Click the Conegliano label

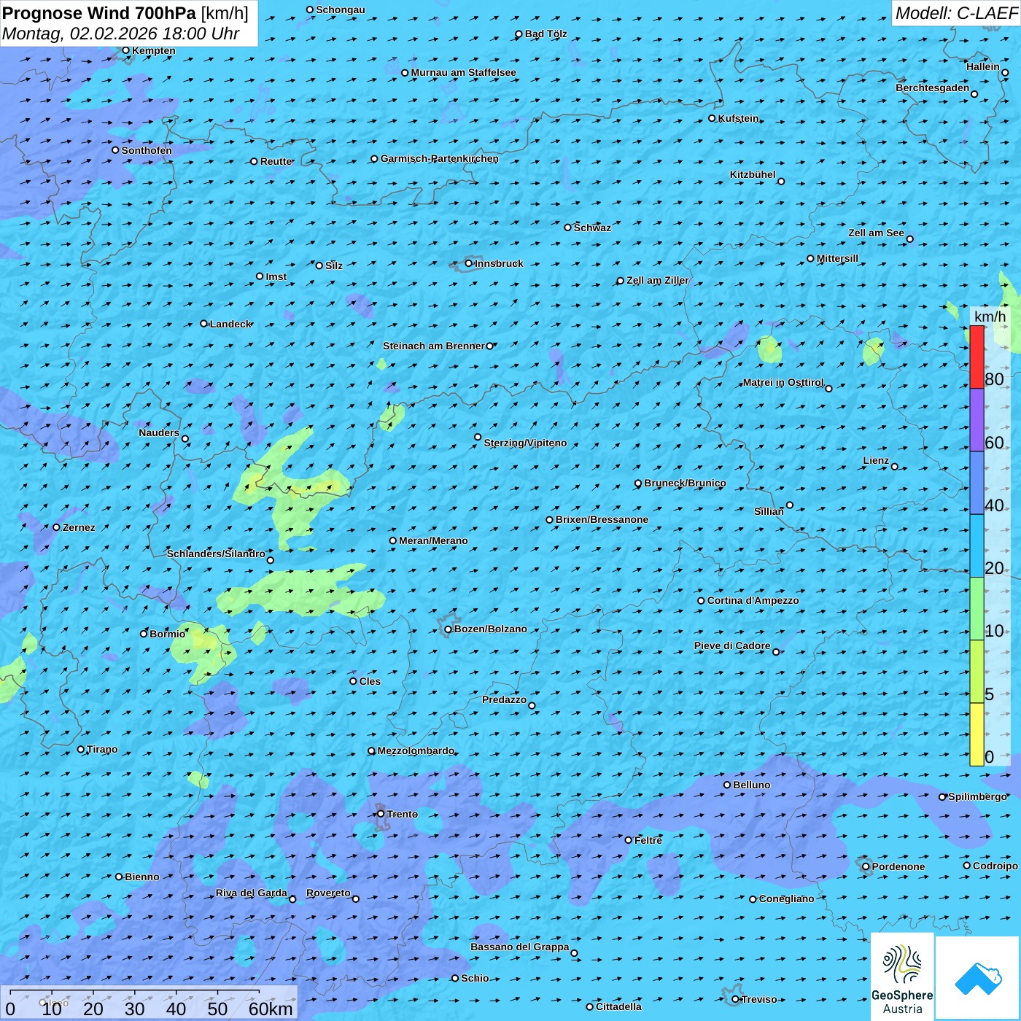coord(787,898)
